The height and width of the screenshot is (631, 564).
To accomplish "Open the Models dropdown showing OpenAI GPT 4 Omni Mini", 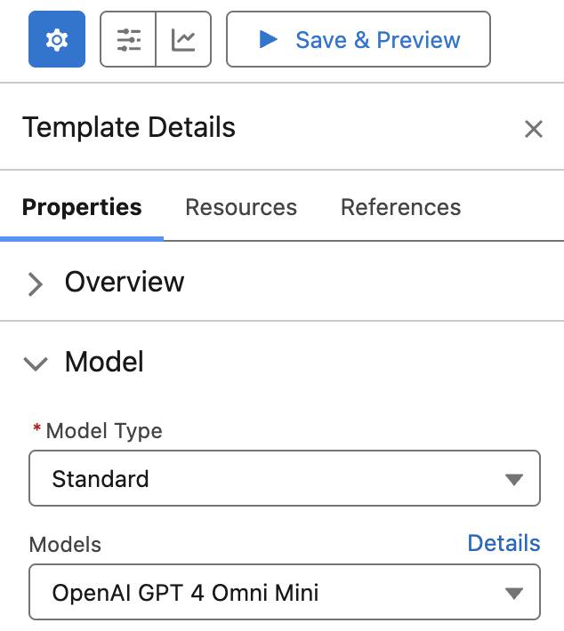I will [x=285, y=592].
